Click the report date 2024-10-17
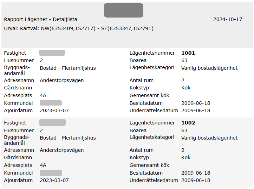This screenshot has width=254, height=189. [228, 19]
